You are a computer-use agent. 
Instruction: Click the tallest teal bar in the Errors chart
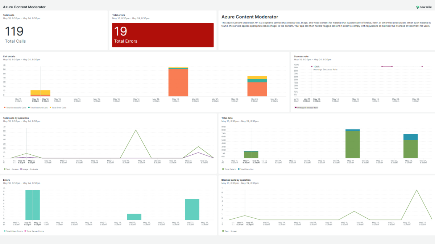pyautogui.click(x=33, y=205)
